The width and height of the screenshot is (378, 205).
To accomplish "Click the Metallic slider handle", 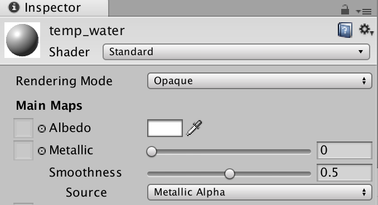I will click(x=152, y=152).
